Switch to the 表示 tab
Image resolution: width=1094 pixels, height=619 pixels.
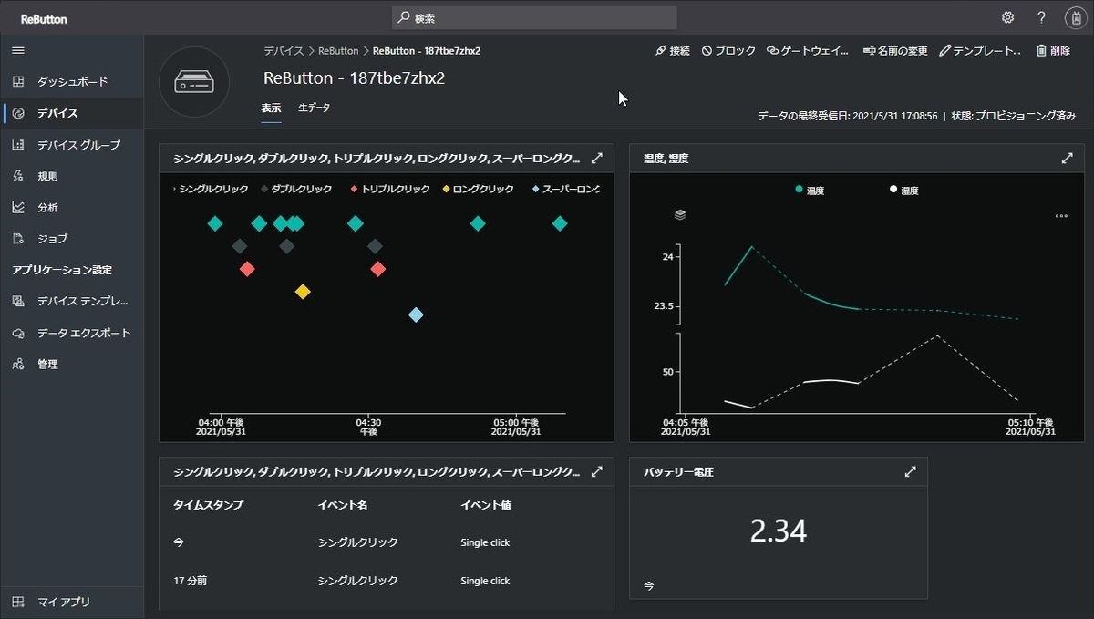[x=271, y=108]
